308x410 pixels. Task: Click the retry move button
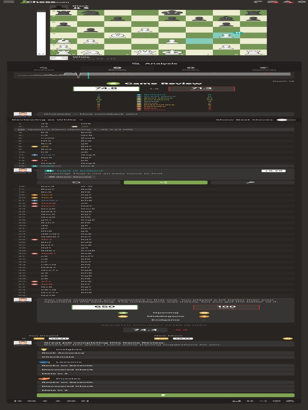[78, 182]
